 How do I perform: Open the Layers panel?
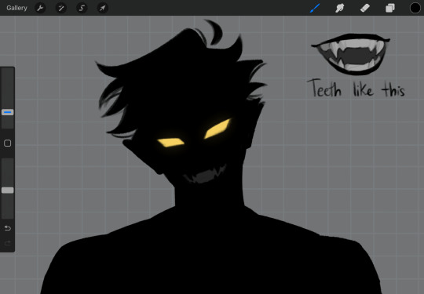tap(390, 8)
